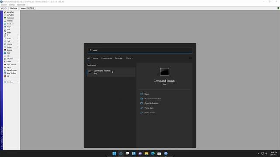This screenshot has width=280, height=157.
Task: Switch to WinBox via the taskbar icon
Action: [166, 154]
